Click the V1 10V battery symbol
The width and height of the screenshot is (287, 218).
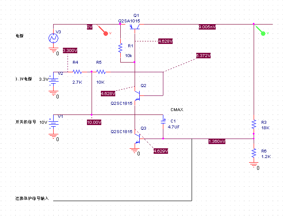click(54, 123)
